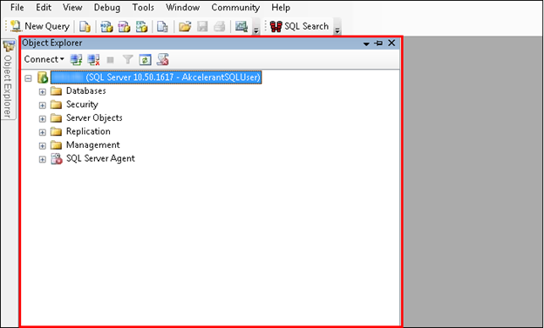Click the Stop icon in Object Explorer
Viewport: 544px width, 328px height.
111,60
